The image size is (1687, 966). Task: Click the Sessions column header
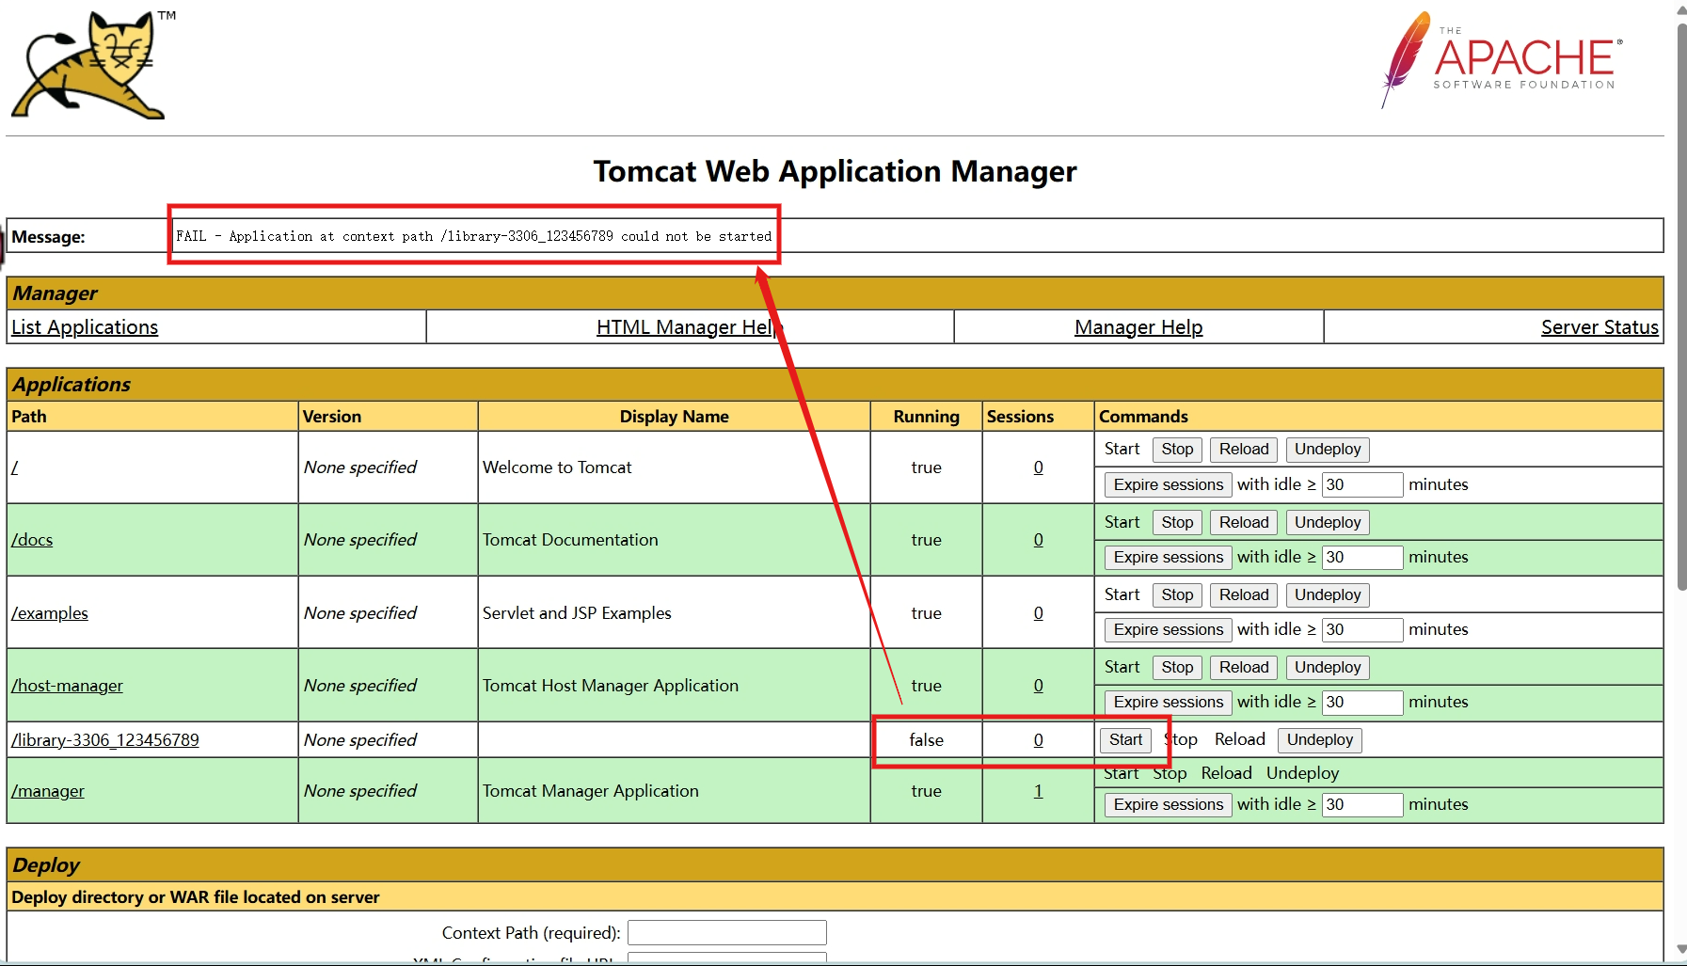tap(1039, 417)
